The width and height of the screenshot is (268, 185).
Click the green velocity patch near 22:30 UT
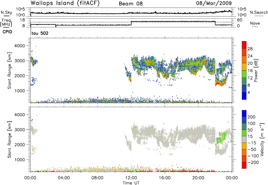click(221, 138)
